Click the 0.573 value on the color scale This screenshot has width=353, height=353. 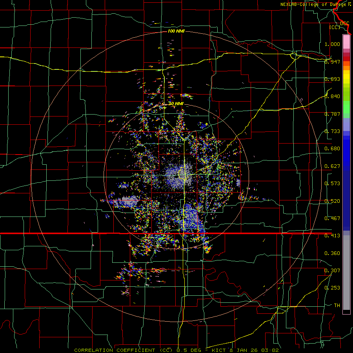(x=332, y=184)
